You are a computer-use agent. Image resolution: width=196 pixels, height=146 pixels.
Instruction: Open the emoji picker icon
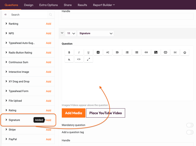click(x=185, y=53)
